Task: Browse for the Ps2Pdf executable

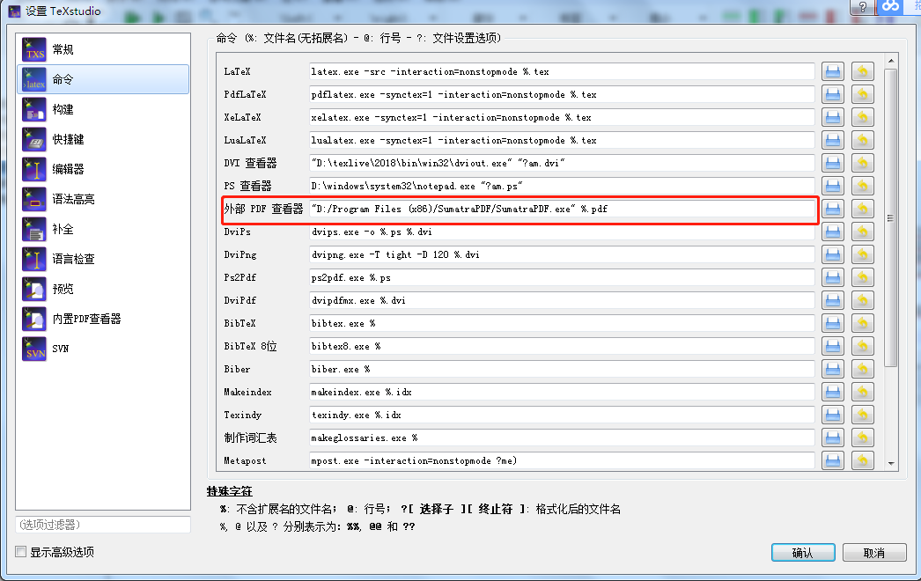Action: click(x=832, y=278)
